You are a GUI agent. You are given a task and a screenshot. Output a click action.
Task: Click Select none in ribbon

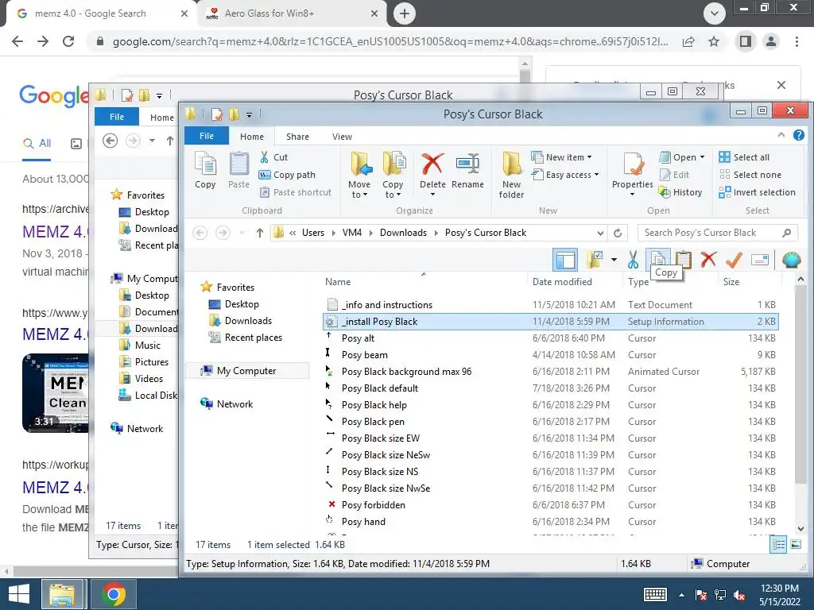tap(750, 175)
